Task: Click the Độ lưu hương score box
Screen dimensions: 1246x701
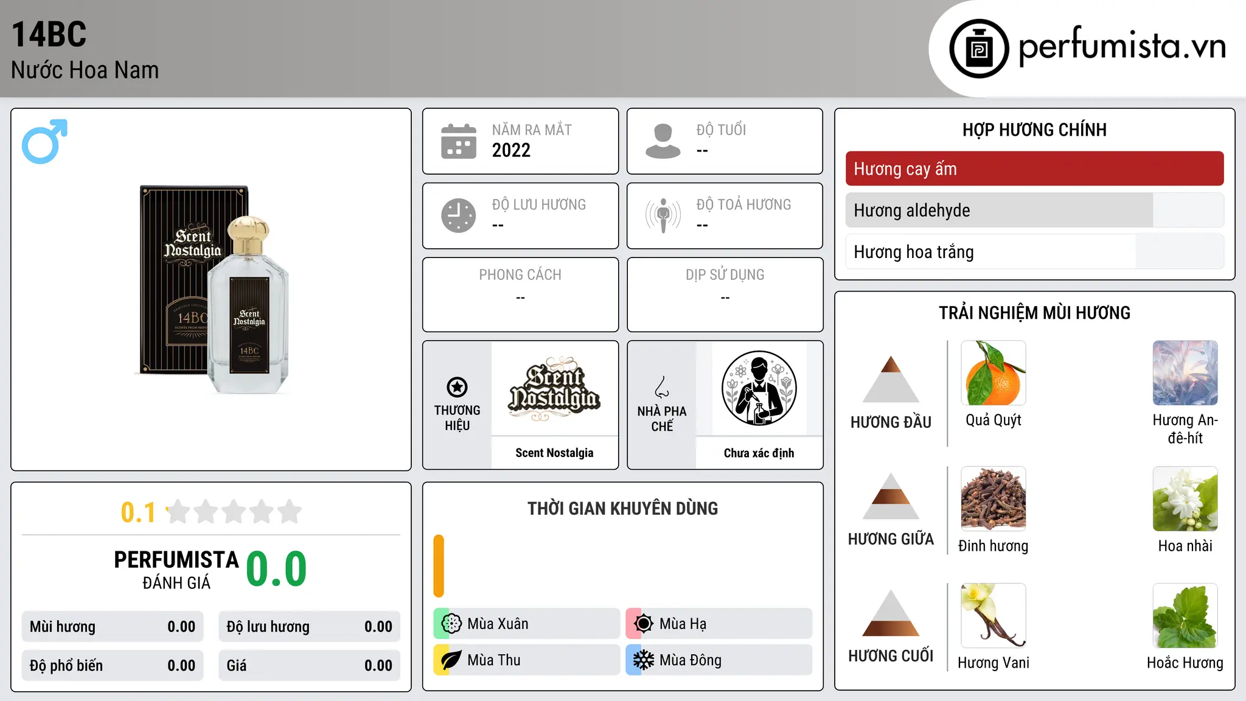Action: click(x=309, y=627)
